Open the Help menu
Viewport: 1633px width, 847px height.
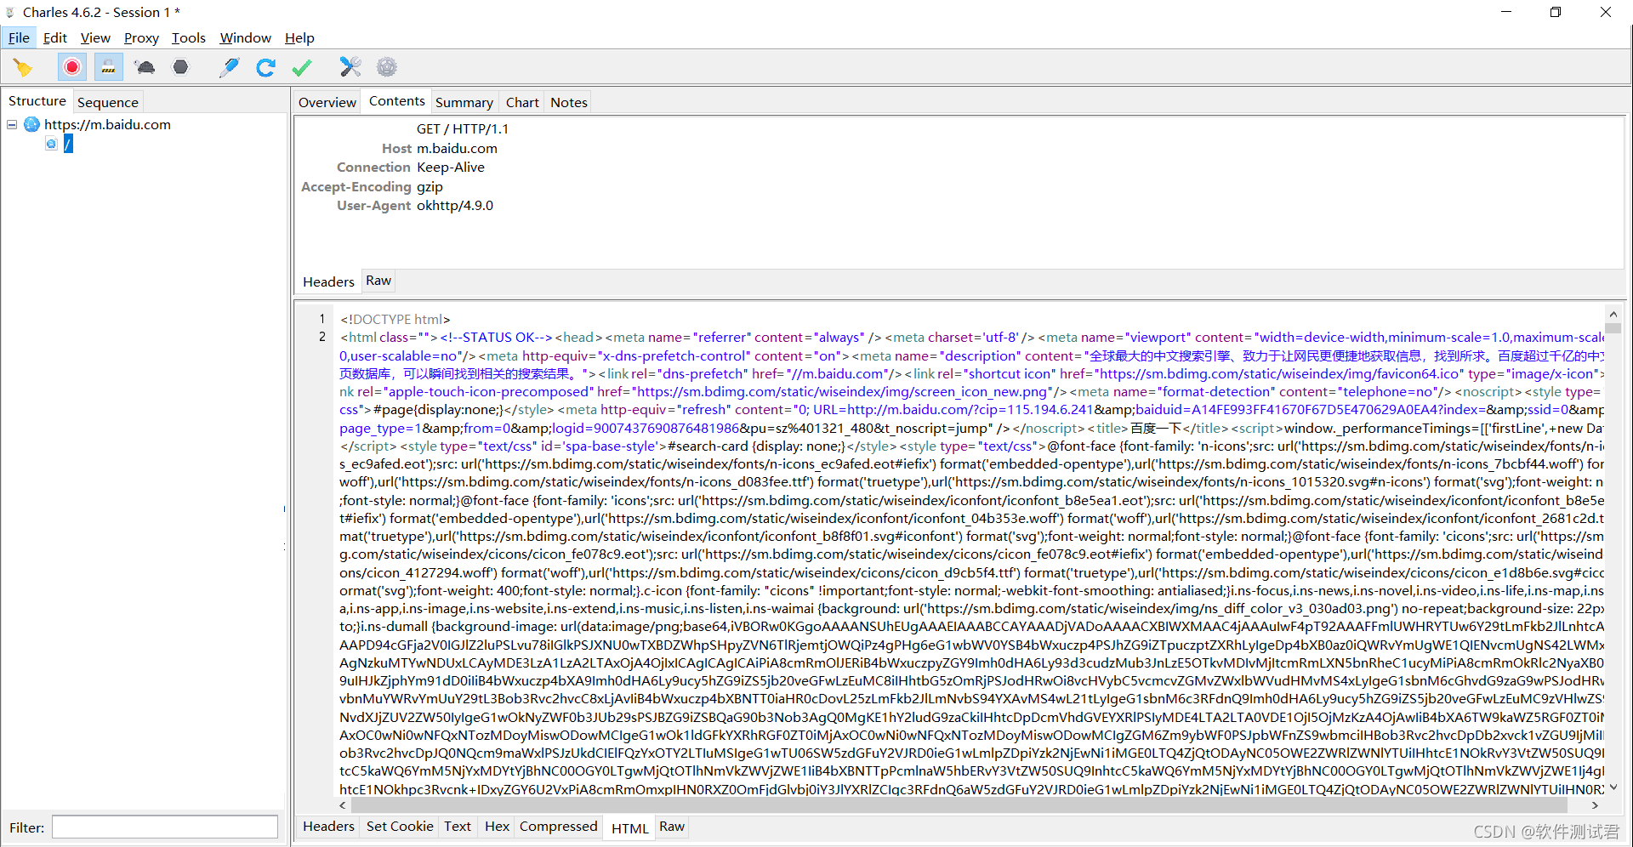[299, 37]
